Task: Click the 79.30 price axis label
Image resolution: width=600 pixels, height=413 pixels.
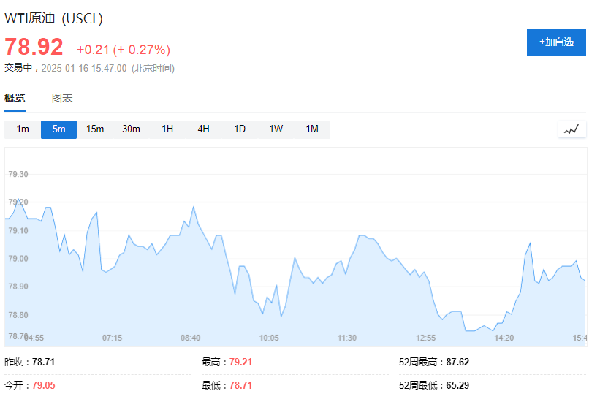Action: coord(18,175)
